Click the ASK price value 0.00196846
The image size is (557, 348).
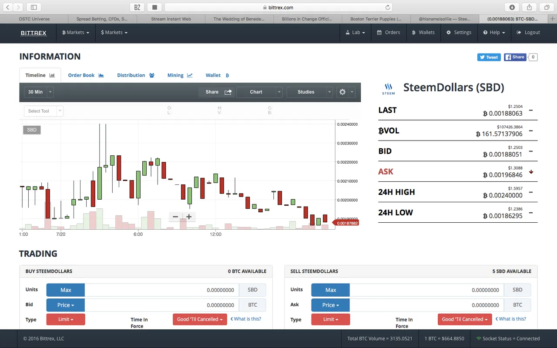pos(503,175)
